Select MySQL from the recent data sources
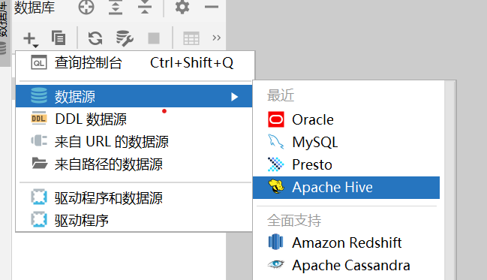 (346, 143)
